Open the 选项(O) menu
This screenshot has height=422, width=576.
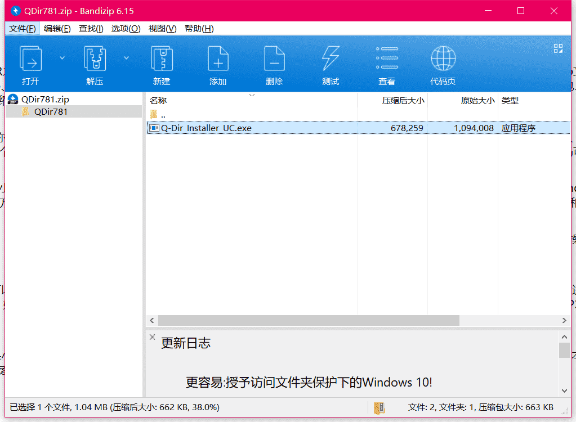click(126, 29)
